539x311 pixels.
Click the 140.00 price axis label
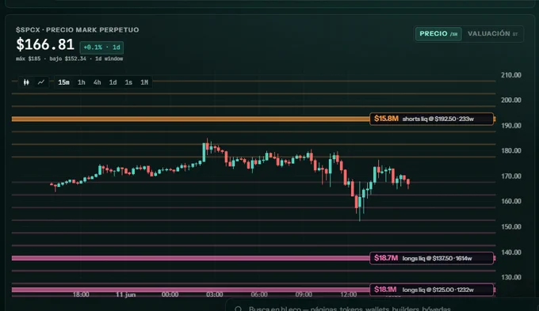[510, 252]
